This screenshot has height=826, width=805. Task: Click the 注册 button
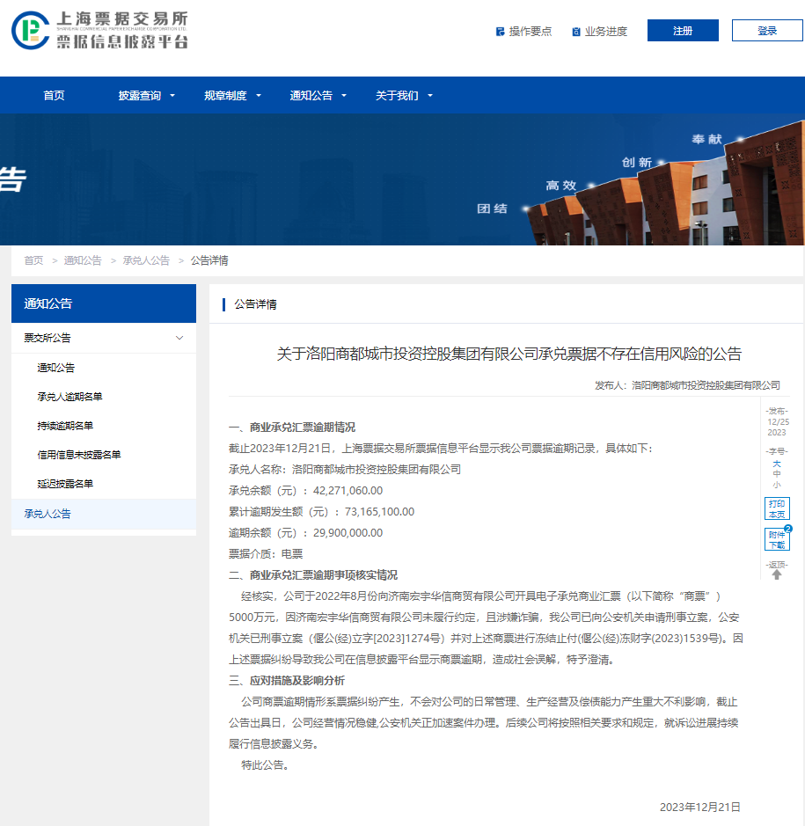click(683, 31)
